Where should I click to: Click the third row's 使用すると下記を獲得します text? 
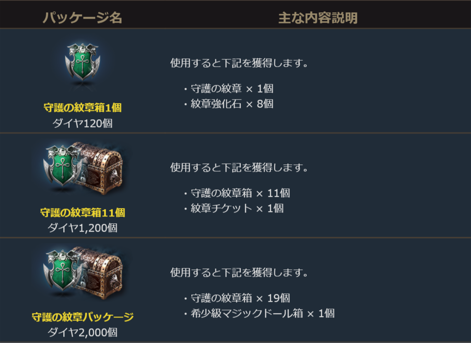point(239,272)
